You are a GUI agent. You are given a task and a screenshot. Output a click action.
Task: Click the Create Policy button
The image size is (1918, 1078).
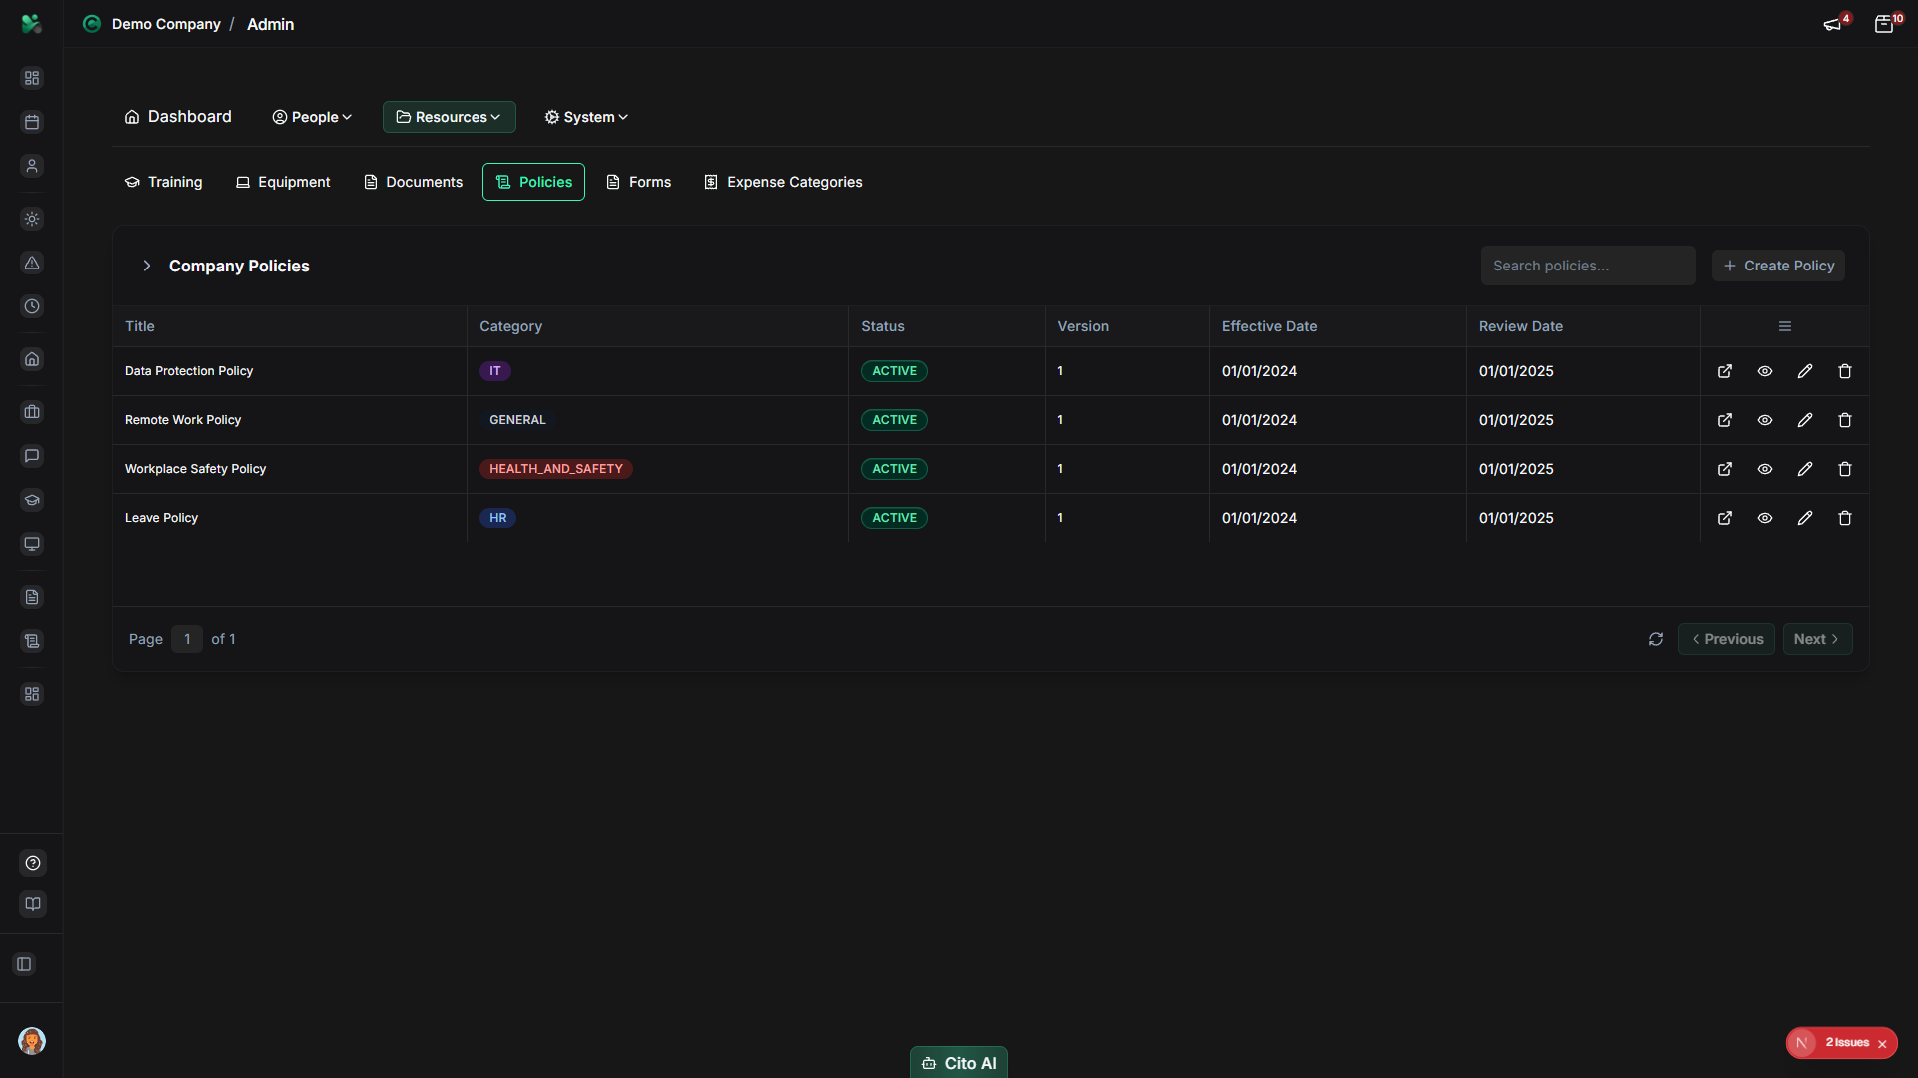pyautogui.click(x=1779, y=266)
